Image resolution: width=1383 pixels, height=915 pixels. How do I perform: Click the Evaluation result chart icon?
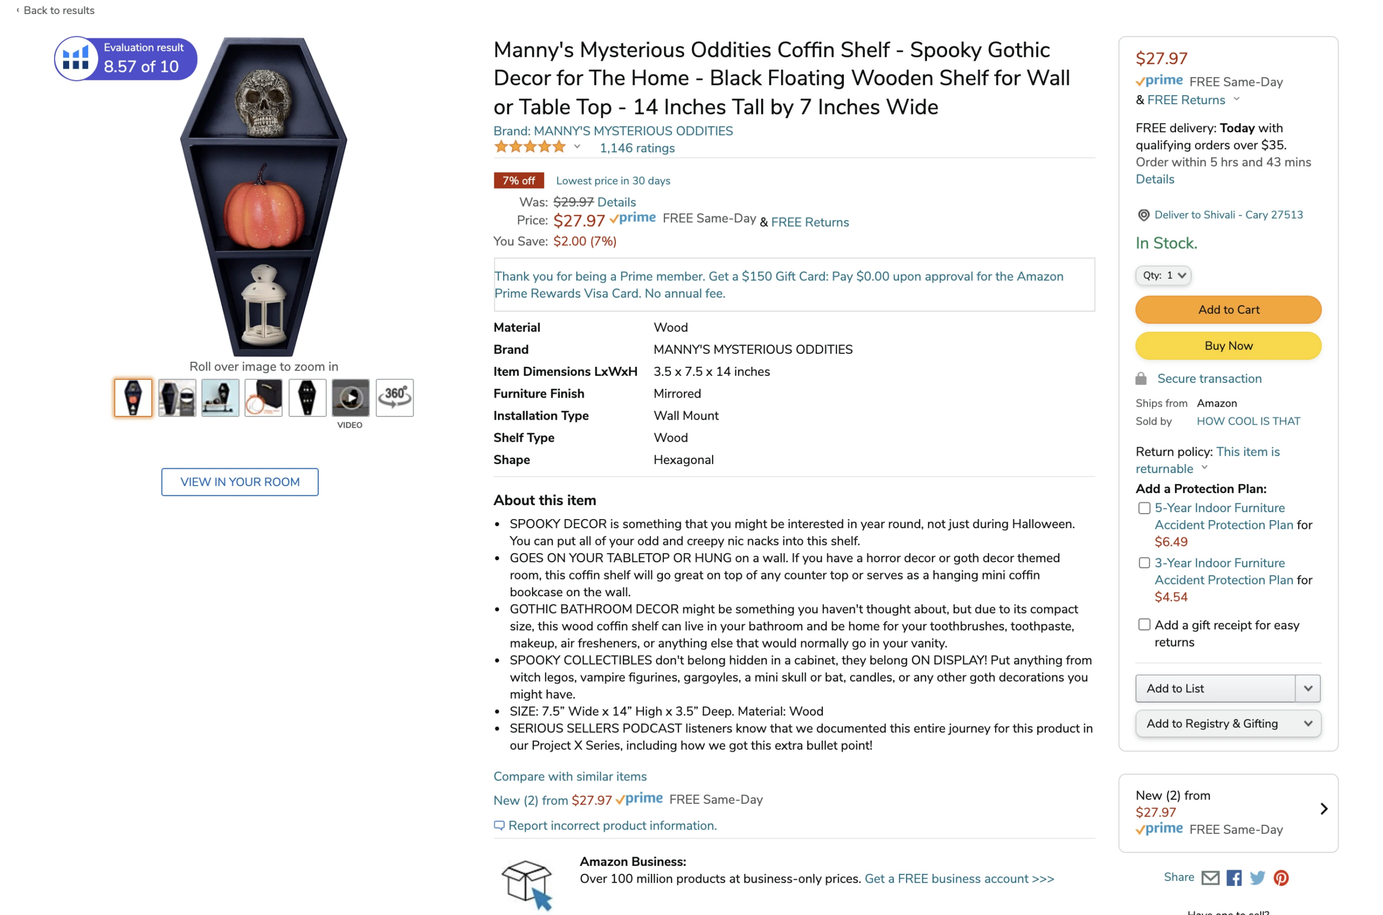76,58
